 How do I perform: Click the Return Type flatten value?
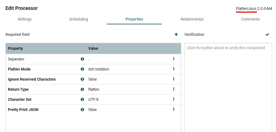(94, 89)
